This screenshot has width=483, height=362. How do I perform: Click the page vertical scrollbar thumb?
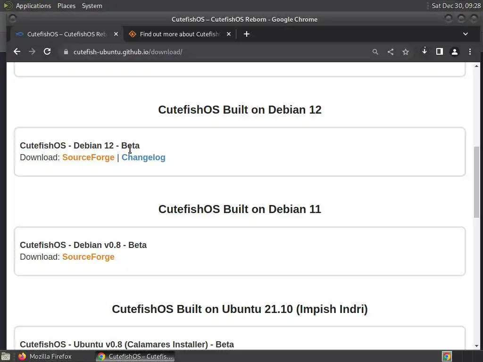(x=476, y=182)
